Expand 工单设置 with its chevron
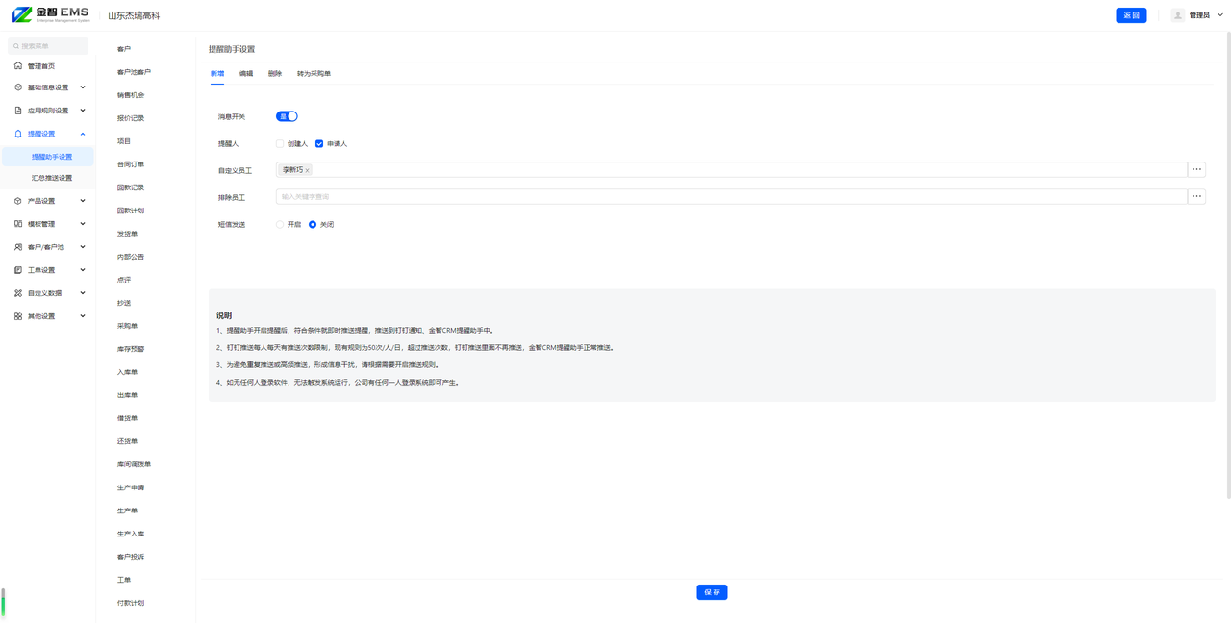The width and height of the screenshot is (1231, 623). pyautogui.click(x=83, y=270)
